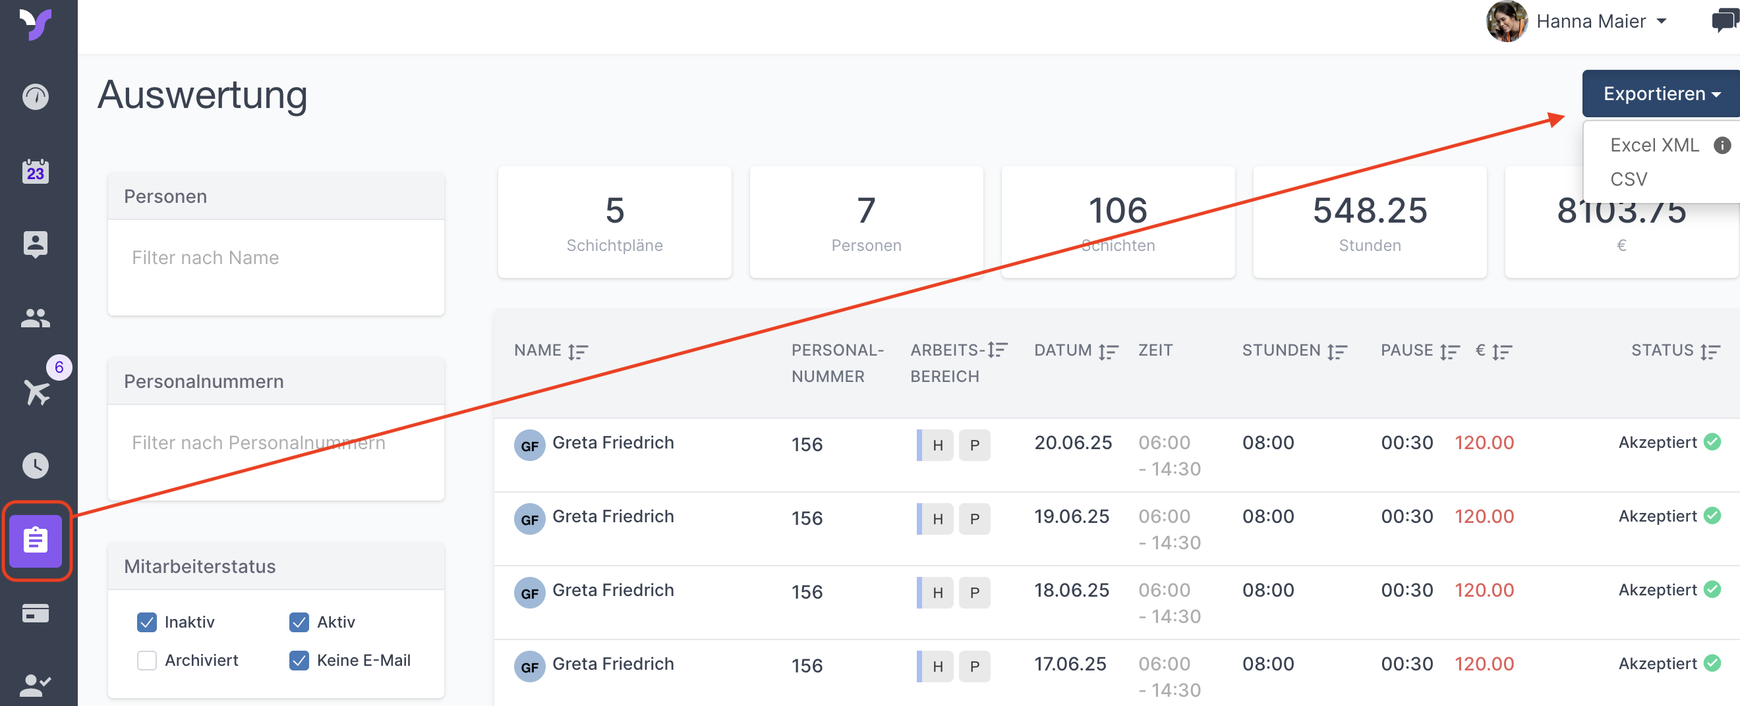Image resolution: width=1740 pixels, height=706 pixels.
Task: Open the dashboard speedometer icon in sidebar
Action: (x=35, y=97)
